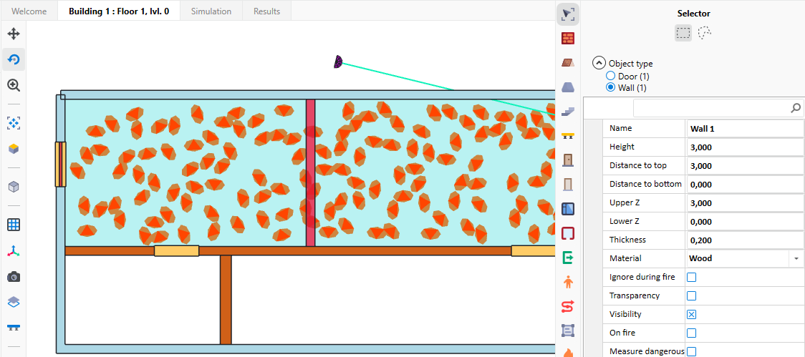Edit the Thickness value 0,200
This screenshot has height=357, width=805.
point(745,240)
